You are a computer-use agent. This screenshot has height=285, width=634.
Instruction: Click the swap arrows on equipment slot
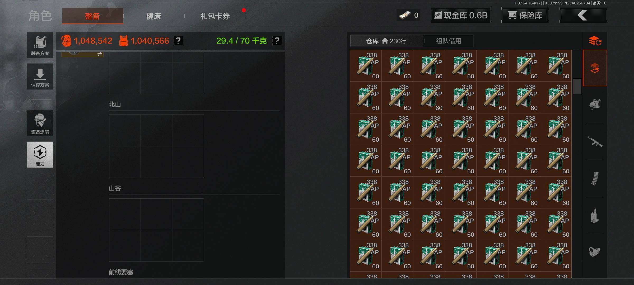100,54
